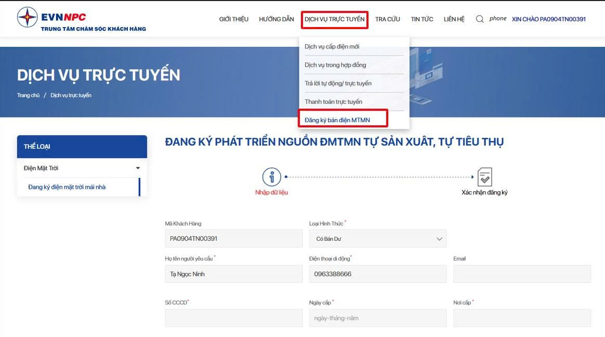Select TIN TỨC in the navigation bar
This screenshot has height=337, width=605.
click(422, 18)
